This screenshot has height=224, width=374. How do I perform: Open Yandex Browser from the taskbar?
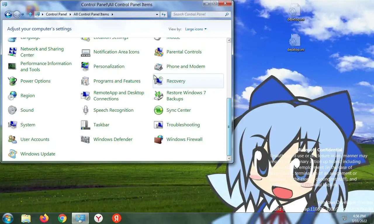pyautogui.click(x=98, y=218)
